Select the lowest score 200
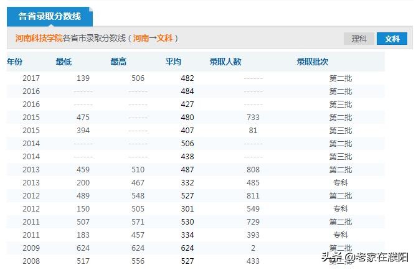The width and height of the screenshot is (416, 270). pos(83,182)
